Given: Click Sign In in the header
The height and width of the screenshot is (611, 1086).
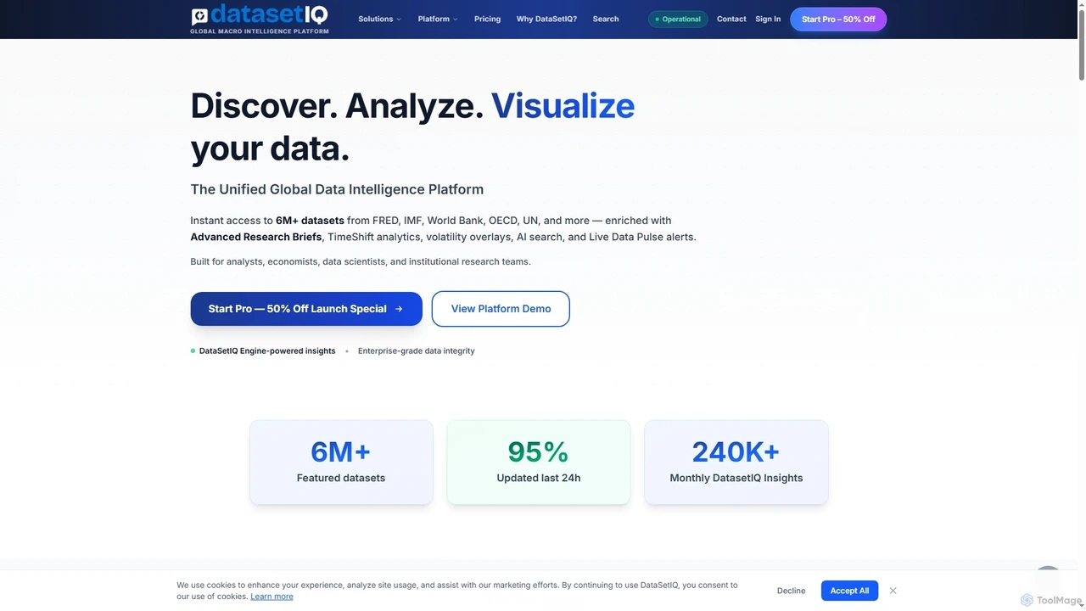Looking at the screenshot, I should click(768, 19).
